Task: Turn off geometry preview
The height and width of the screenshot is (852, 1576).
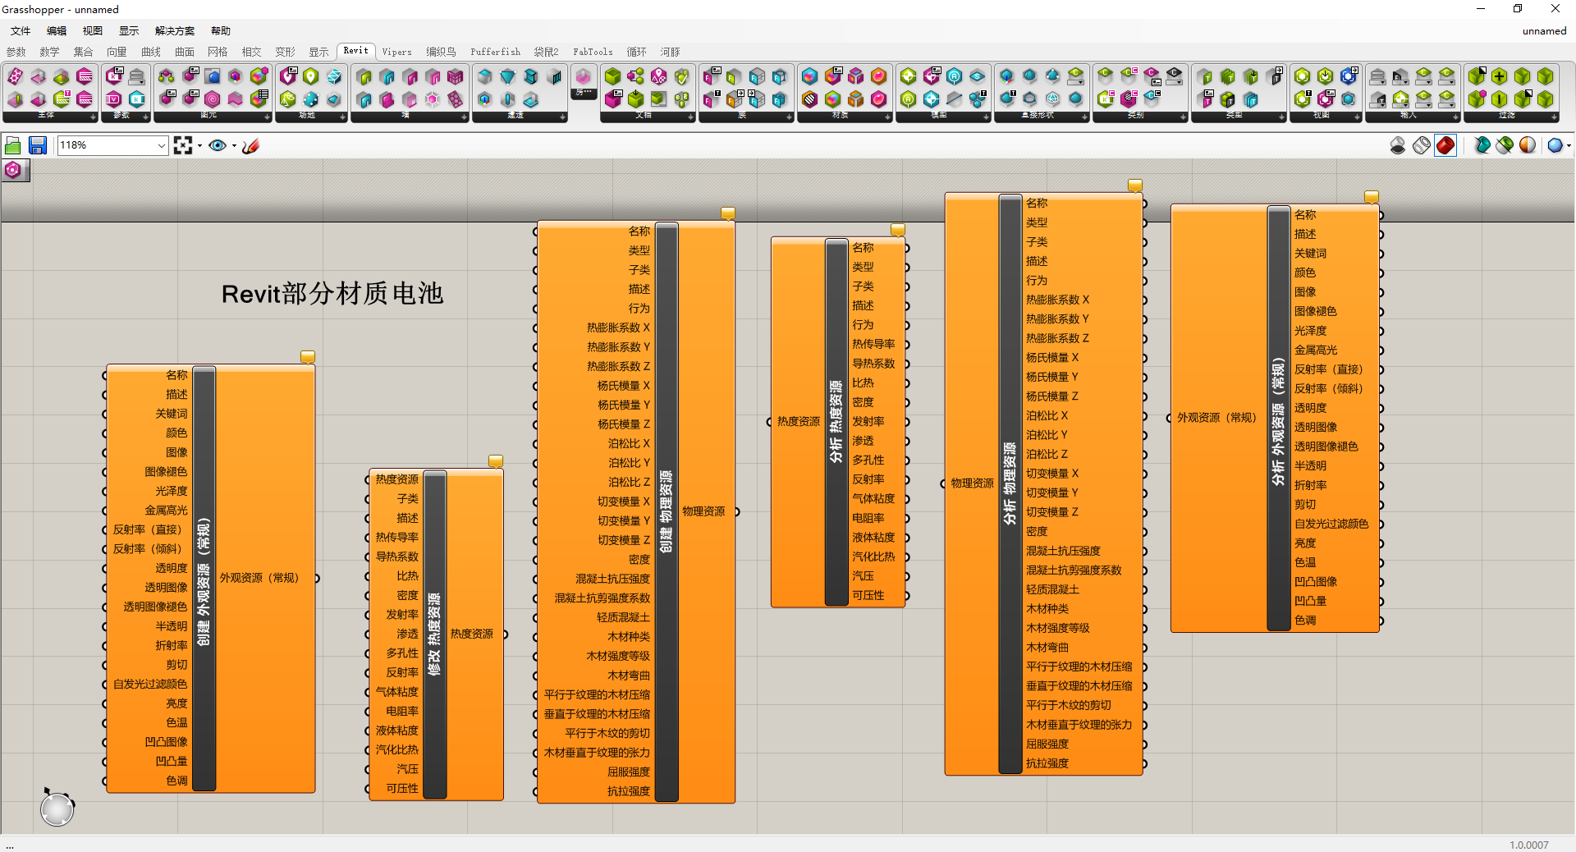Action: [1398, 145]
